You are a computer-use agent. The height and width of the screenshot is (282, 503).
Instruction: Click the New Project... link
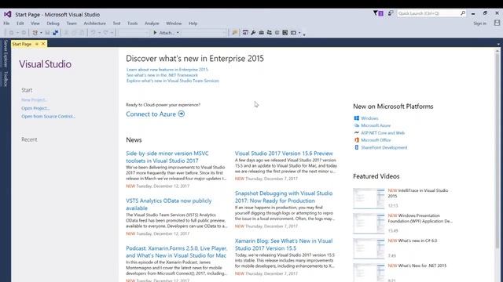[x=35, y=99]
